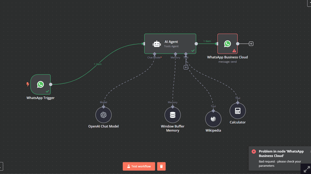The height and width of the screenshot is (174, 311).
Task: Click the lightning bolt trigger indicator
Action: tap(28, 84)
